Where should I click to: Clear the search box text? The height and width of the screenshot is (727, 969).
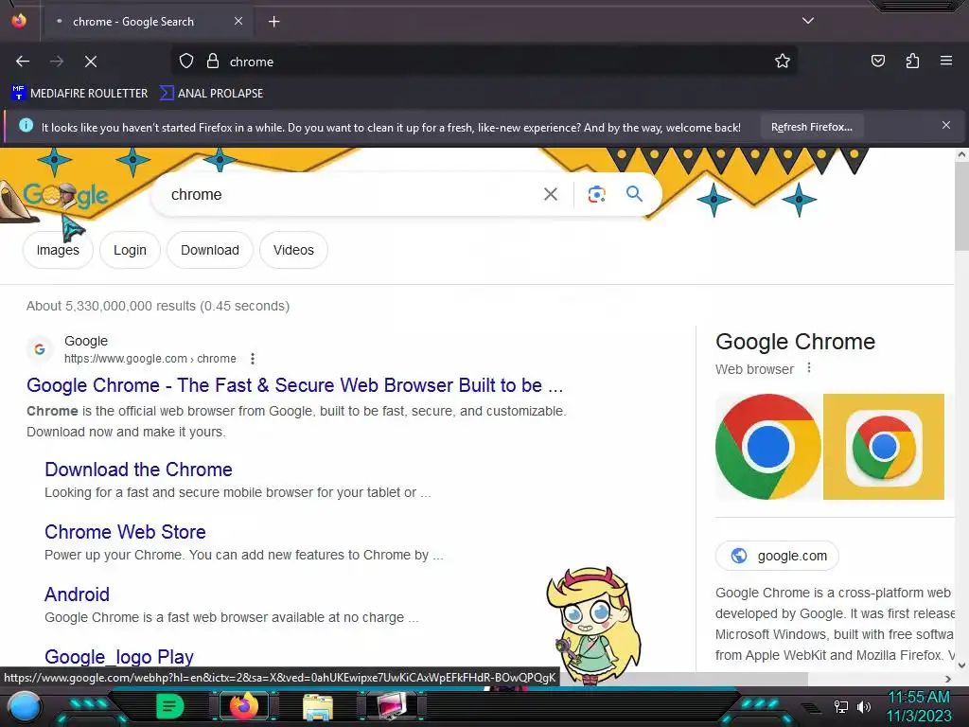pos(550,195)
